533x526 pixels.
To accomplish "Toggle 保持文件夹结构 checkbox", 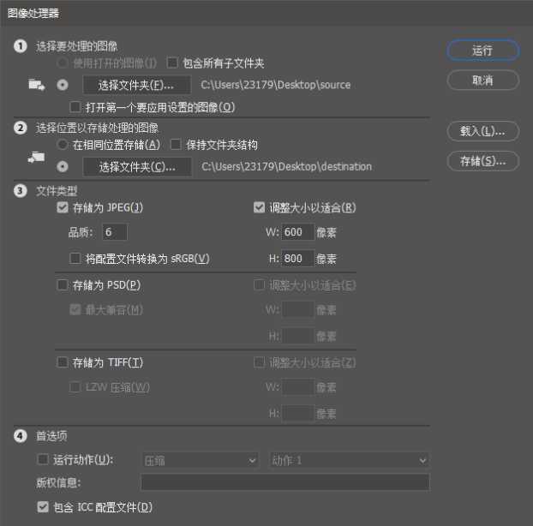I will tap(176, 145).
